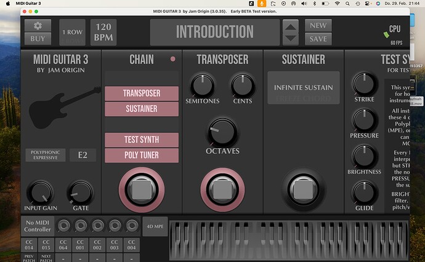Open the E2 lowest note selector
The width and height of the screenshot is (425, 262).
[83, 155]
